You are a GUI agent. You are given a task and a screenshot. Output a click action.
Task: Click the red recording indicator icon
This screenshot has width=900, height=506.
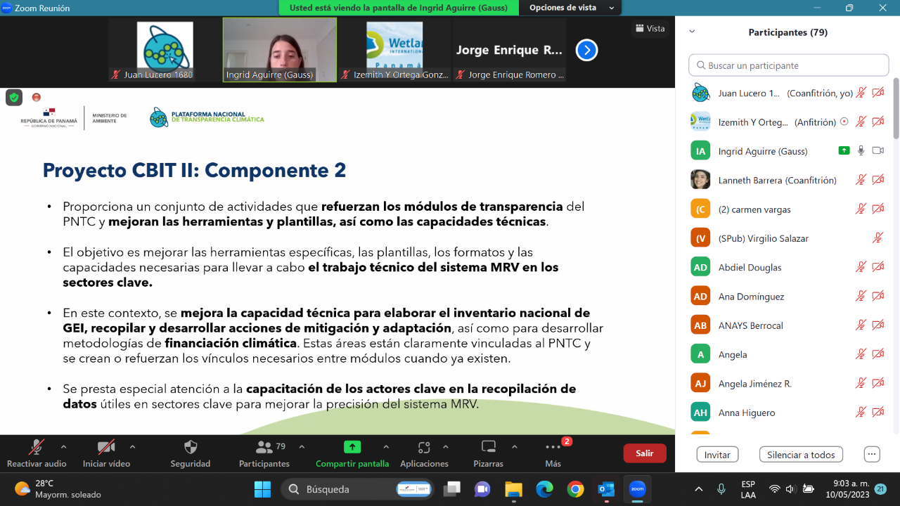tap(37, 97)
